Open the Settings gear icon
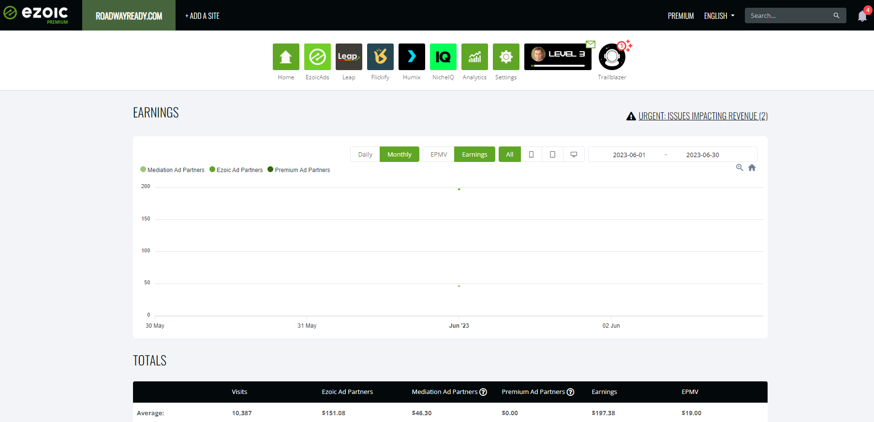Screen dimensions: 874x422 coord(506,57)
